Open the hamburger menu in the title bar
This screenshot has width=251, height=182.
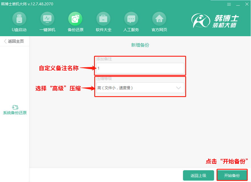(x=229, y=4)
